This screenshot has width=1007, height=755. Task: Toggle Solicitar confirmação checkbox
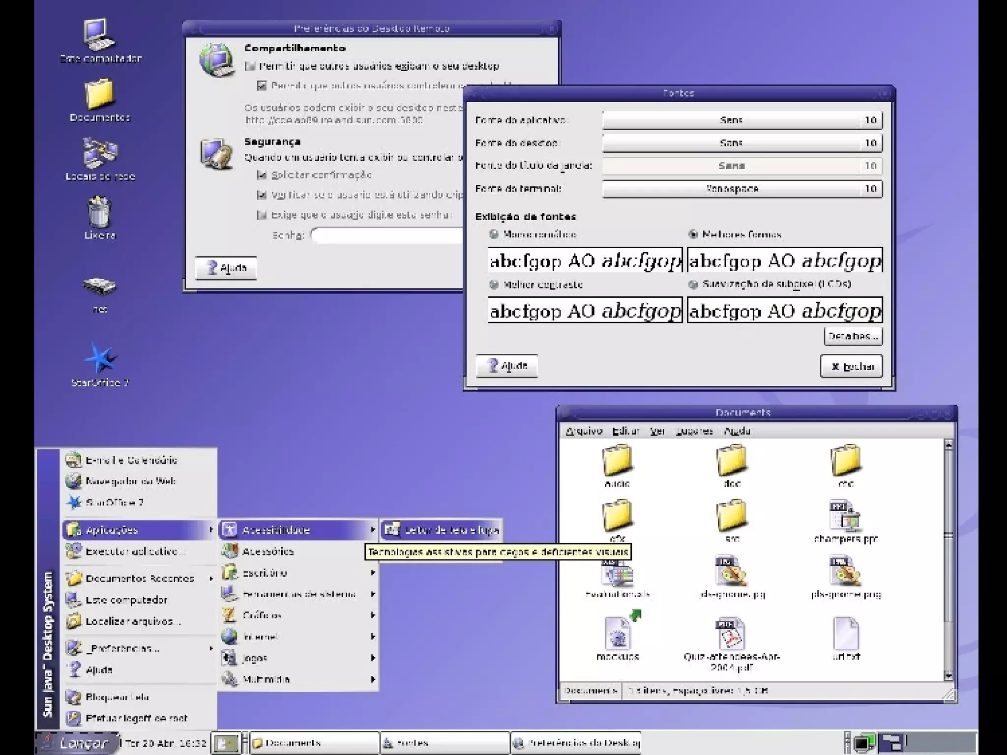[x=262, y=175]
